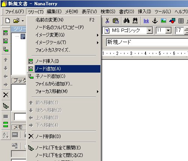Select ノード以下を全て閉じる(Z) entry

pos(64,155)
